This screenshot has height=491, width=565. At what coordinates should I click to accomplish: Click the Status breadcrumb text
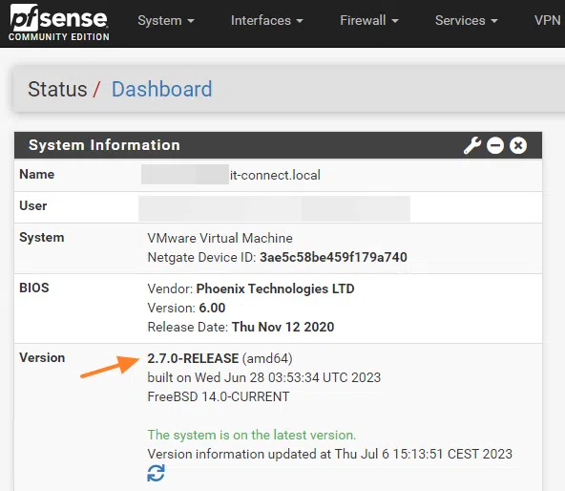tap(57, 89)
